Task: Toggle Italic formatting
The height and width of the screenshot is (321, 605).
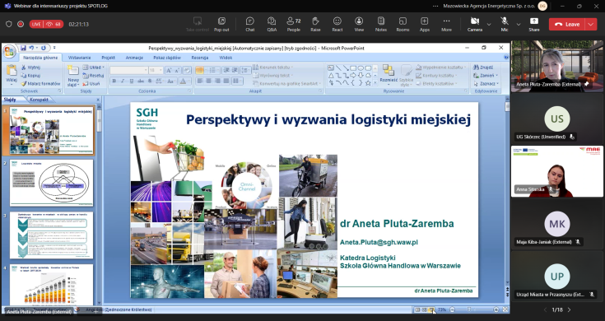Action: pos(123,81)
